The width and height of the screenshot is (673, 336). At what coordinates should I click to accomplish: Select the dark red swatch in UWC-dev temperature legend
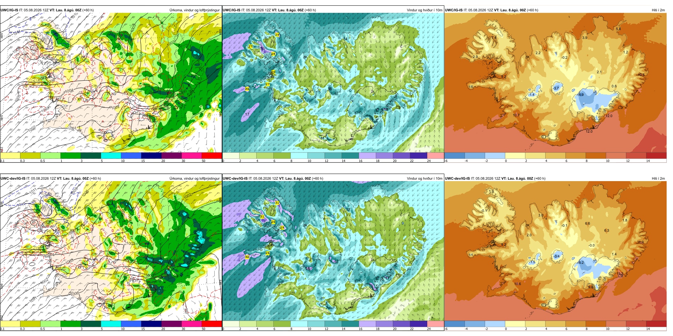coord(656,324)
